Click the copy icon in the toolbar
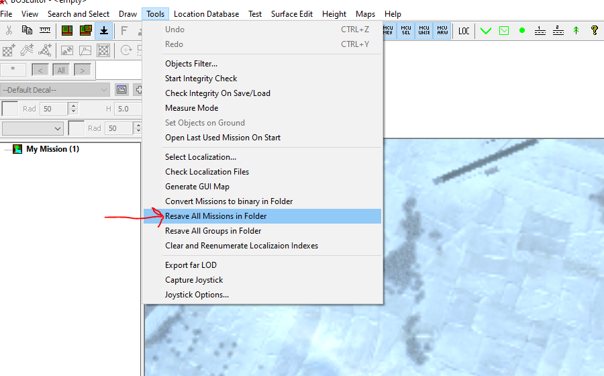The image size is (604, 376). (x=27, y=30)
